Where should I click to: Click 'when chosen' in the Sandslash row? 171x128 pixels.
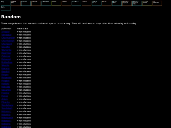coord(24,108)
